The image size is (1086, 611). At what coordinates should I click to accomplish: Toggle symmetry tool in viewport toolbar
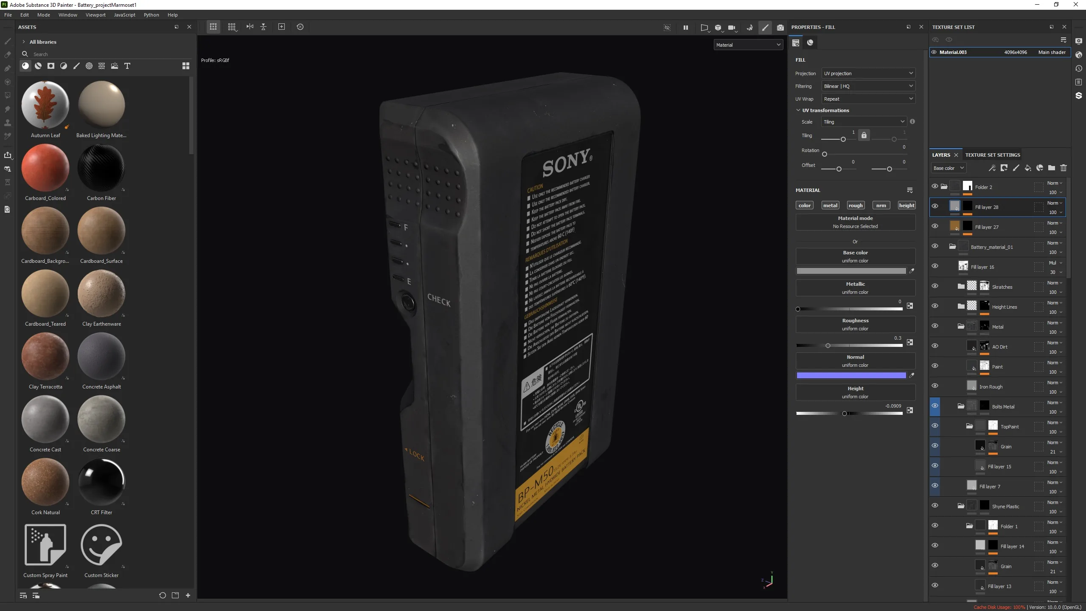(x=250, y=27)
